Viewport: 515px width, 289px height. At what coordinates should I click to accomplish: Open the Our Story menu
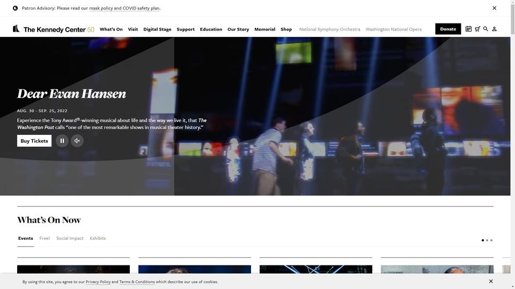click(238, 29)
